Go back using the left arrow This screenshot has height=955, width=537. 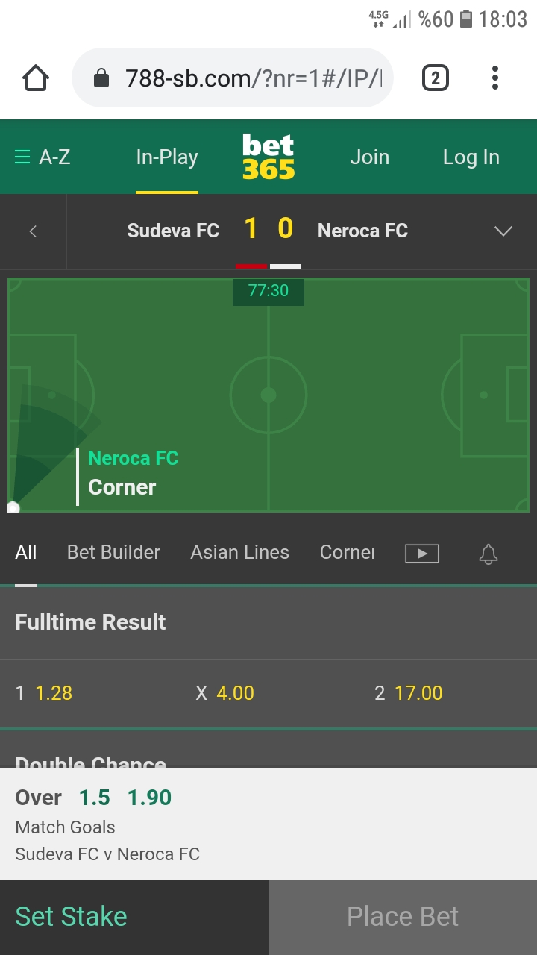click(x=33, y=231)
